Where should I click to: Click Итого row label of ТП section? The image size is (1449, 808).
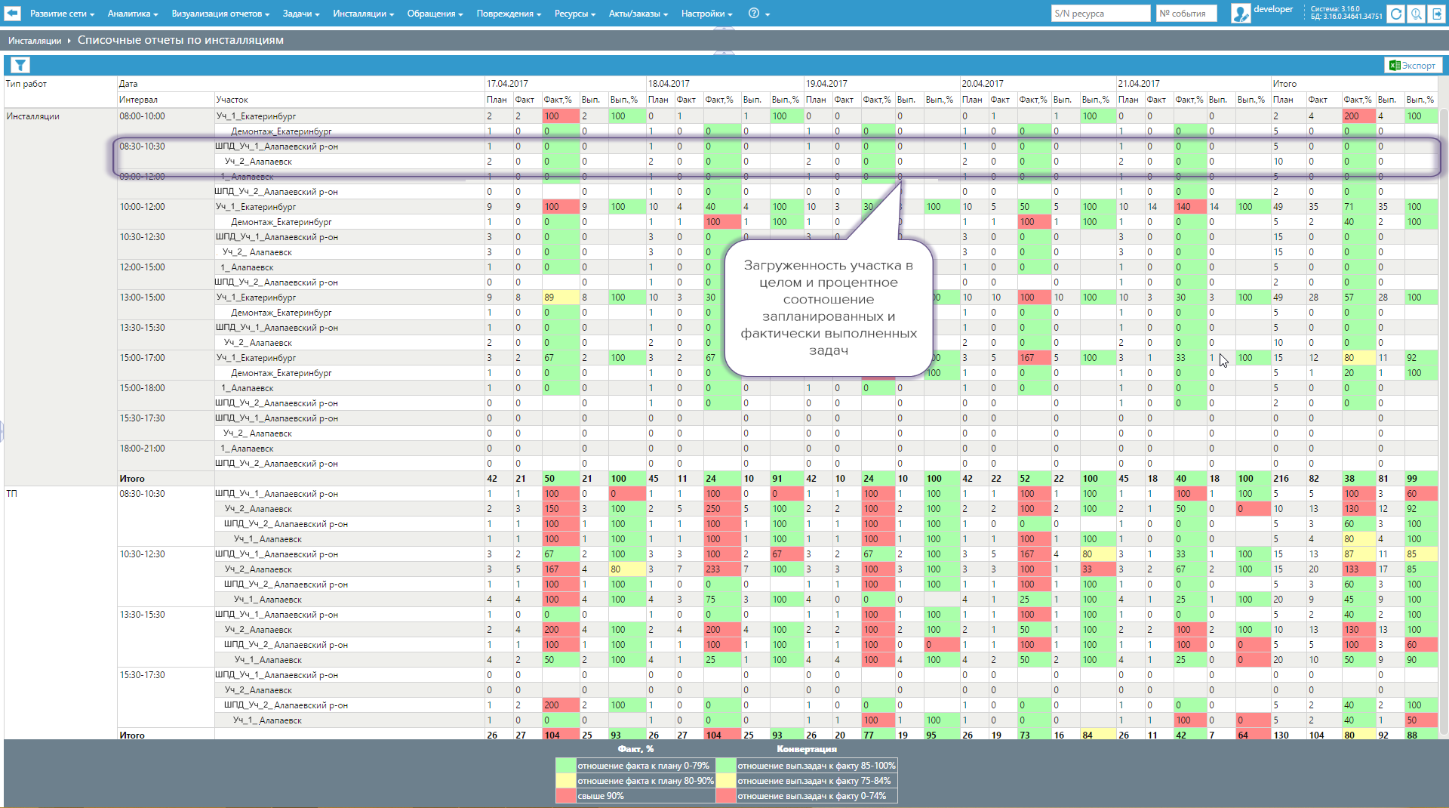pyautogui.click(x=132, y=735)
